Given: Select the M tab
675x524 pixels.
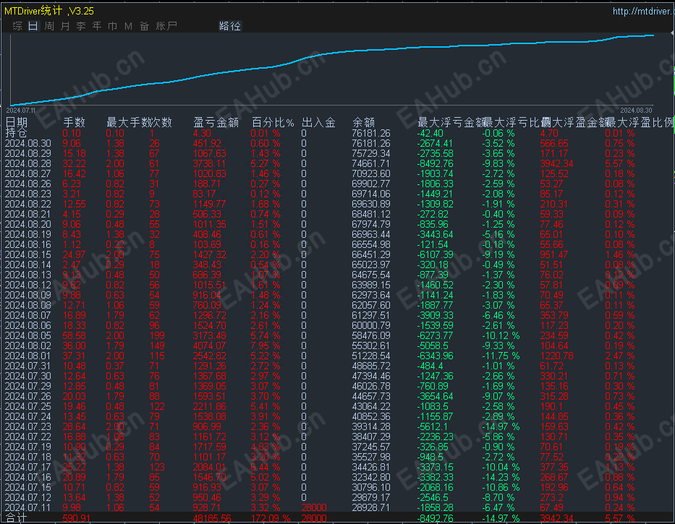Looking at the screenshot, I should point(128,26).
